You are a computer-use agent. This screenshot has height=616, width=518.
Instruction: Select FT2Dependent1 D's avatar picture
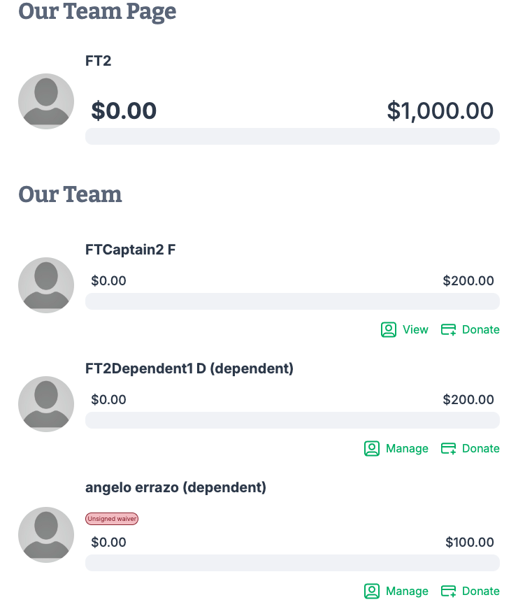coord(46,404)
